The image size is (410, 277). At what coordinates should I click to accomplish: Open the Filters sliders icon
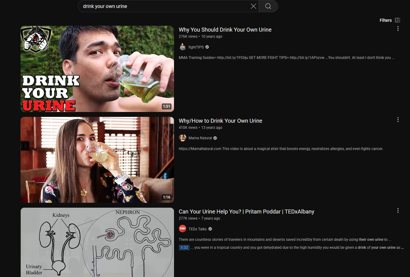click(x=397, y=20)
